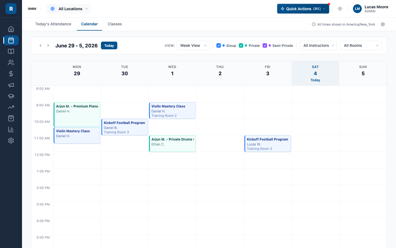Image resolution: width=396 pixels, height=248 pixels.
Task: Open Arjun M. Private Drums event
Action: tap(172, 144)
